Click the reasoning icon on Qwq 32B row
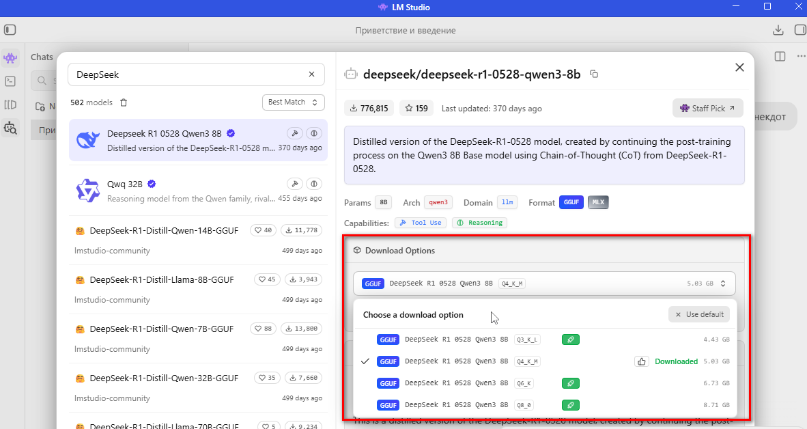This screenshot has width=807, height=429. 314,184
